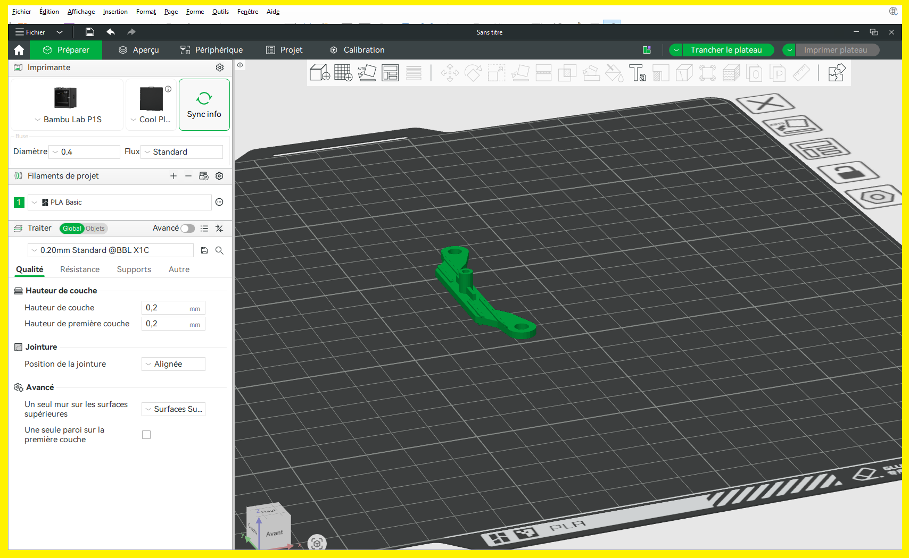This screenshot has height=558, width=909.
Task: Open the Assembly view puzzle icon
Action: 836,73
